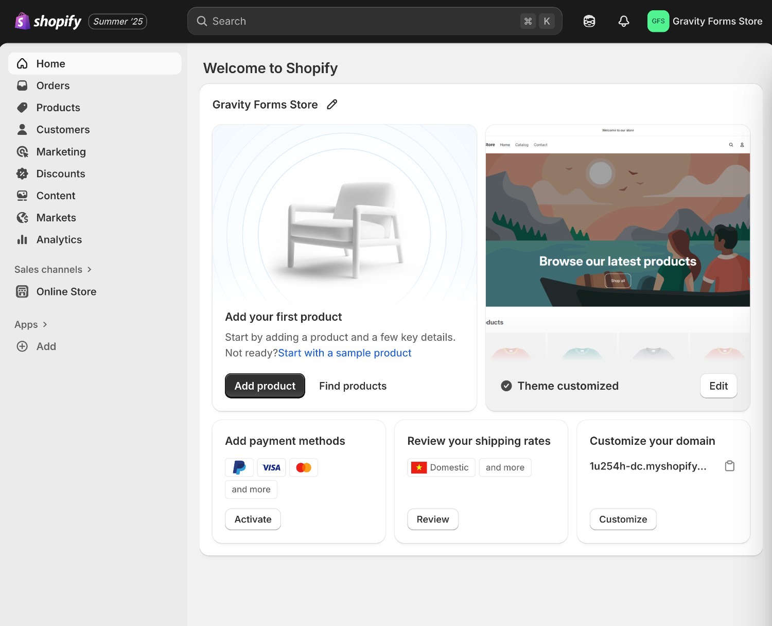Open Online Store channel
The image size is (772, 626).
[x=95, y=291]
